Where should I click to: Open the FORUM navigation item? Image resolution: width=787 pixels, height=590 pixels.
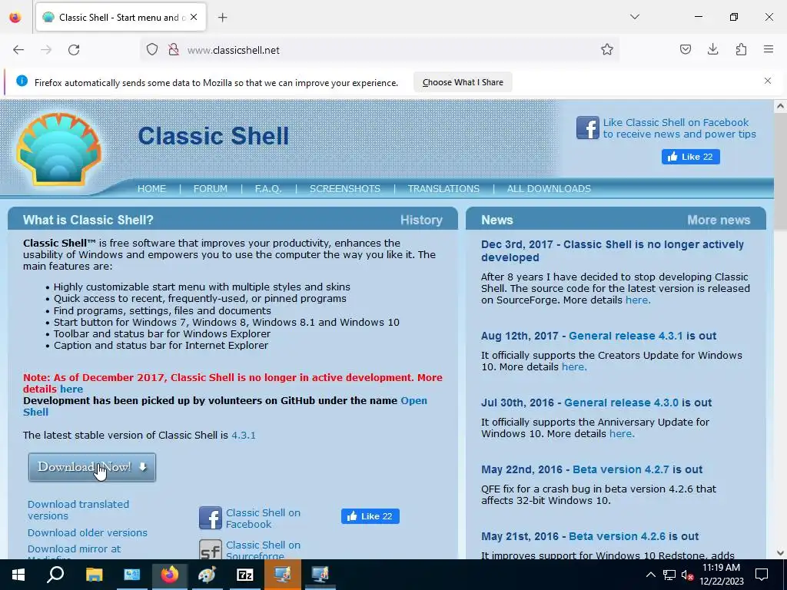point(211,189)
